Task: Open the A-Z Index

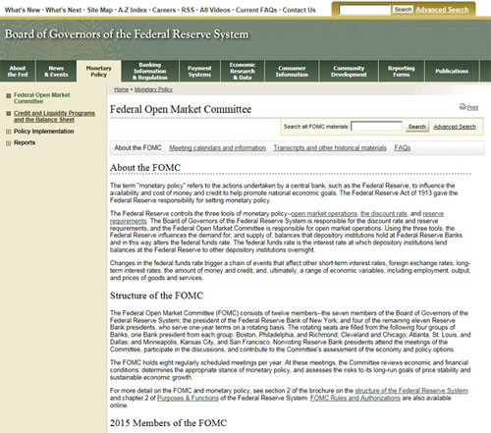Action: click(x=133, y=10)
